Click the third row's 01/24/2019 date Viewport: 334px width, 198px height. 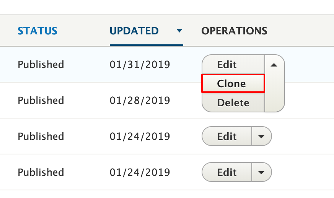[140, 136]
